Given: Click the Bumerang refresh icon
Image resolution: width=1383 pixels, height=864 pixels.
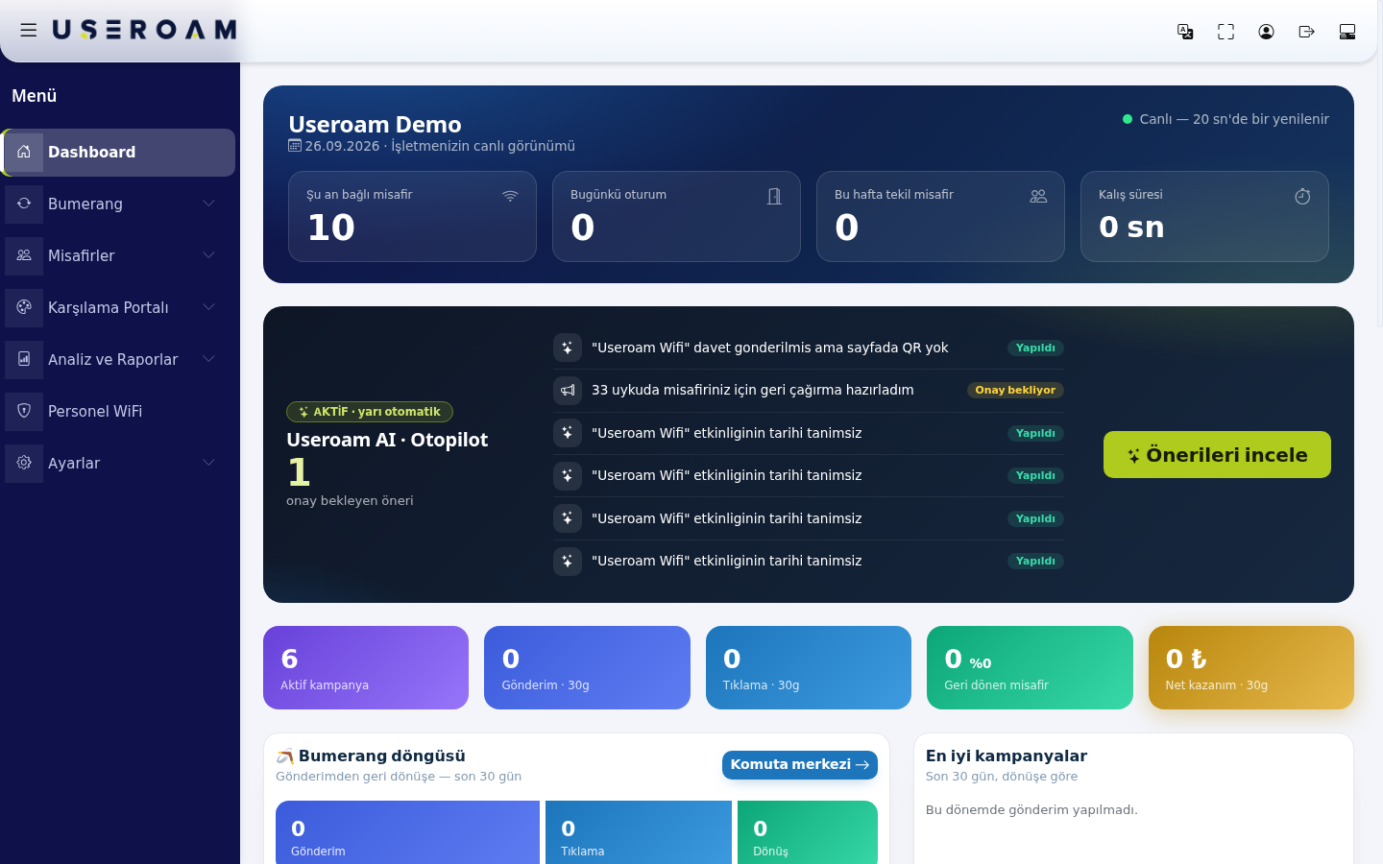Looking at the screenshot, I should coord(24,204).
